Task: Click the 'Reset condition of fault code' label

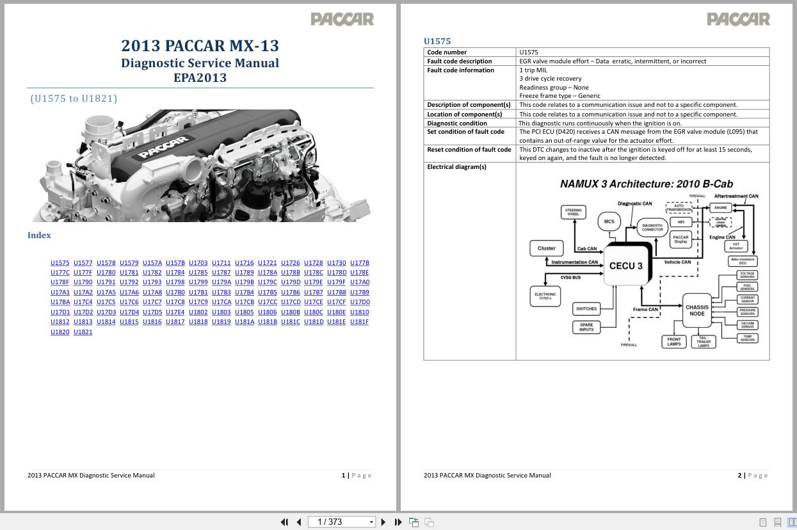Action: (x=469, y=149)
